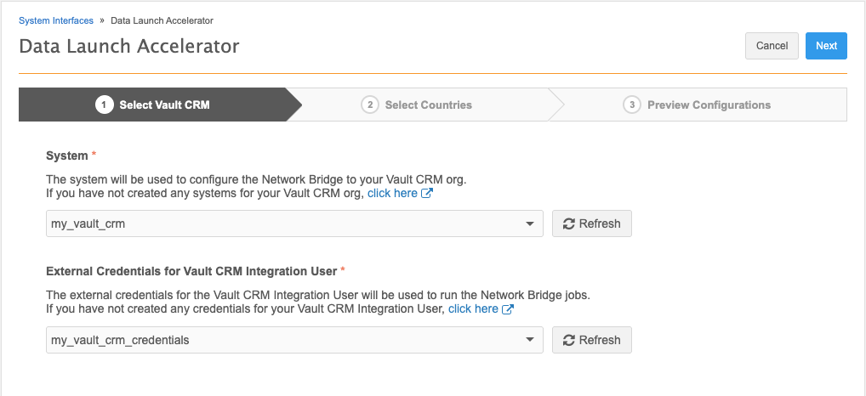The height and width of the screenshot is (396, 866).
Task: Go to the Select Countries step
Action: (429, 105)
